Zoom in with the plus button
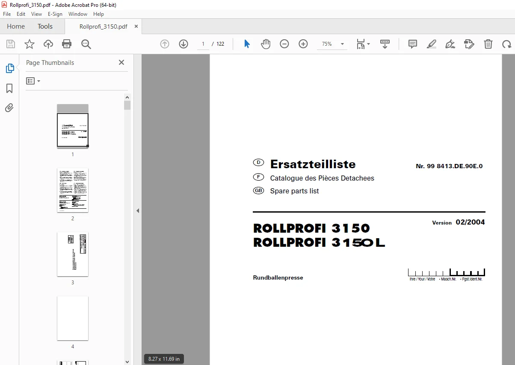This screenshot has height=365, width=515. click(x=303, y=44)
